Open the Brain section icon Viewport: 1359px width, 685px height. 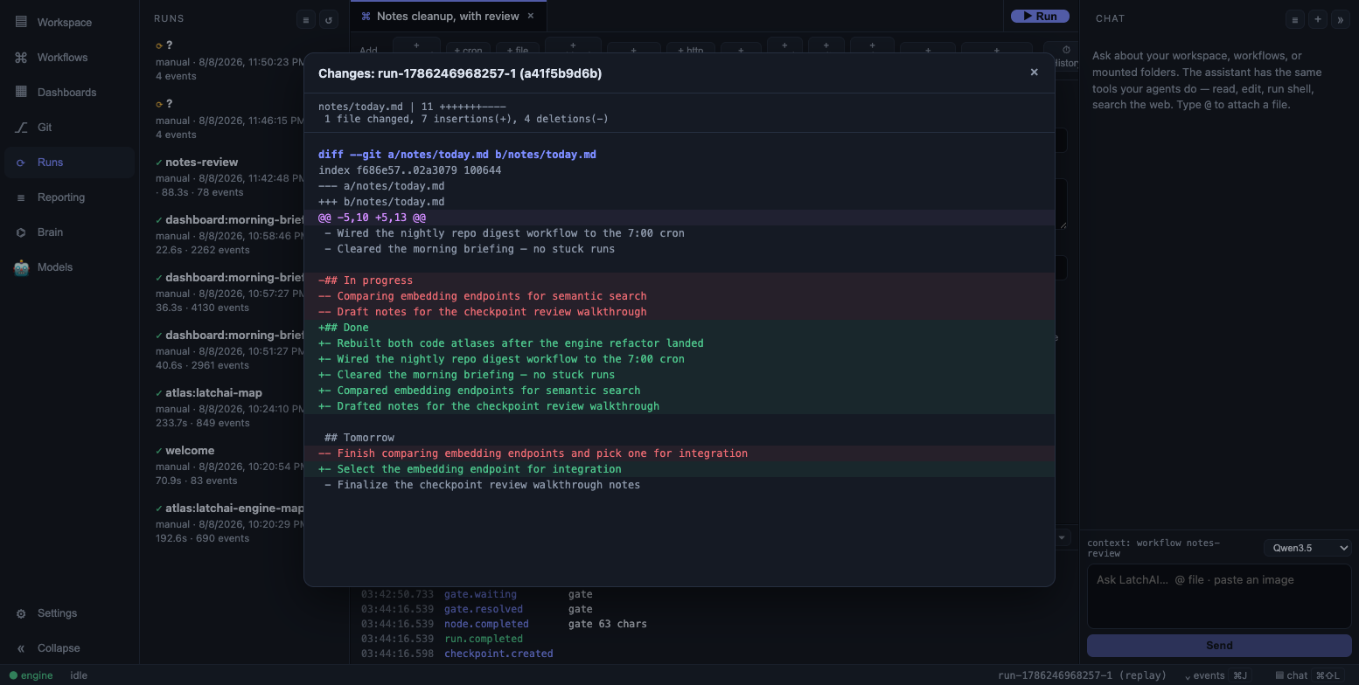(21, 232)
